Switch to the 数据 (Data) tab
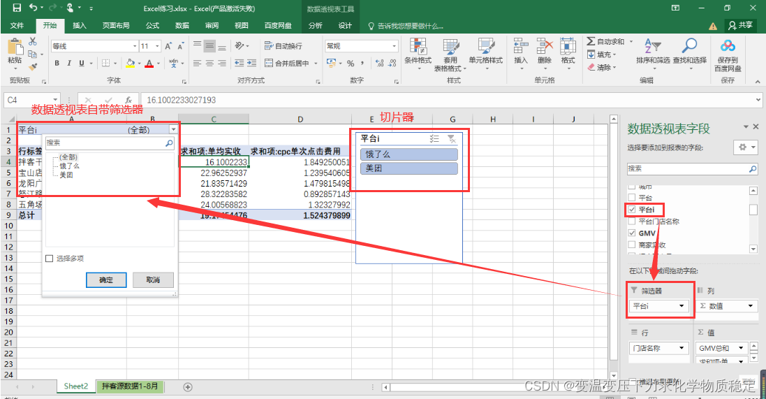 tap(182, 25)
